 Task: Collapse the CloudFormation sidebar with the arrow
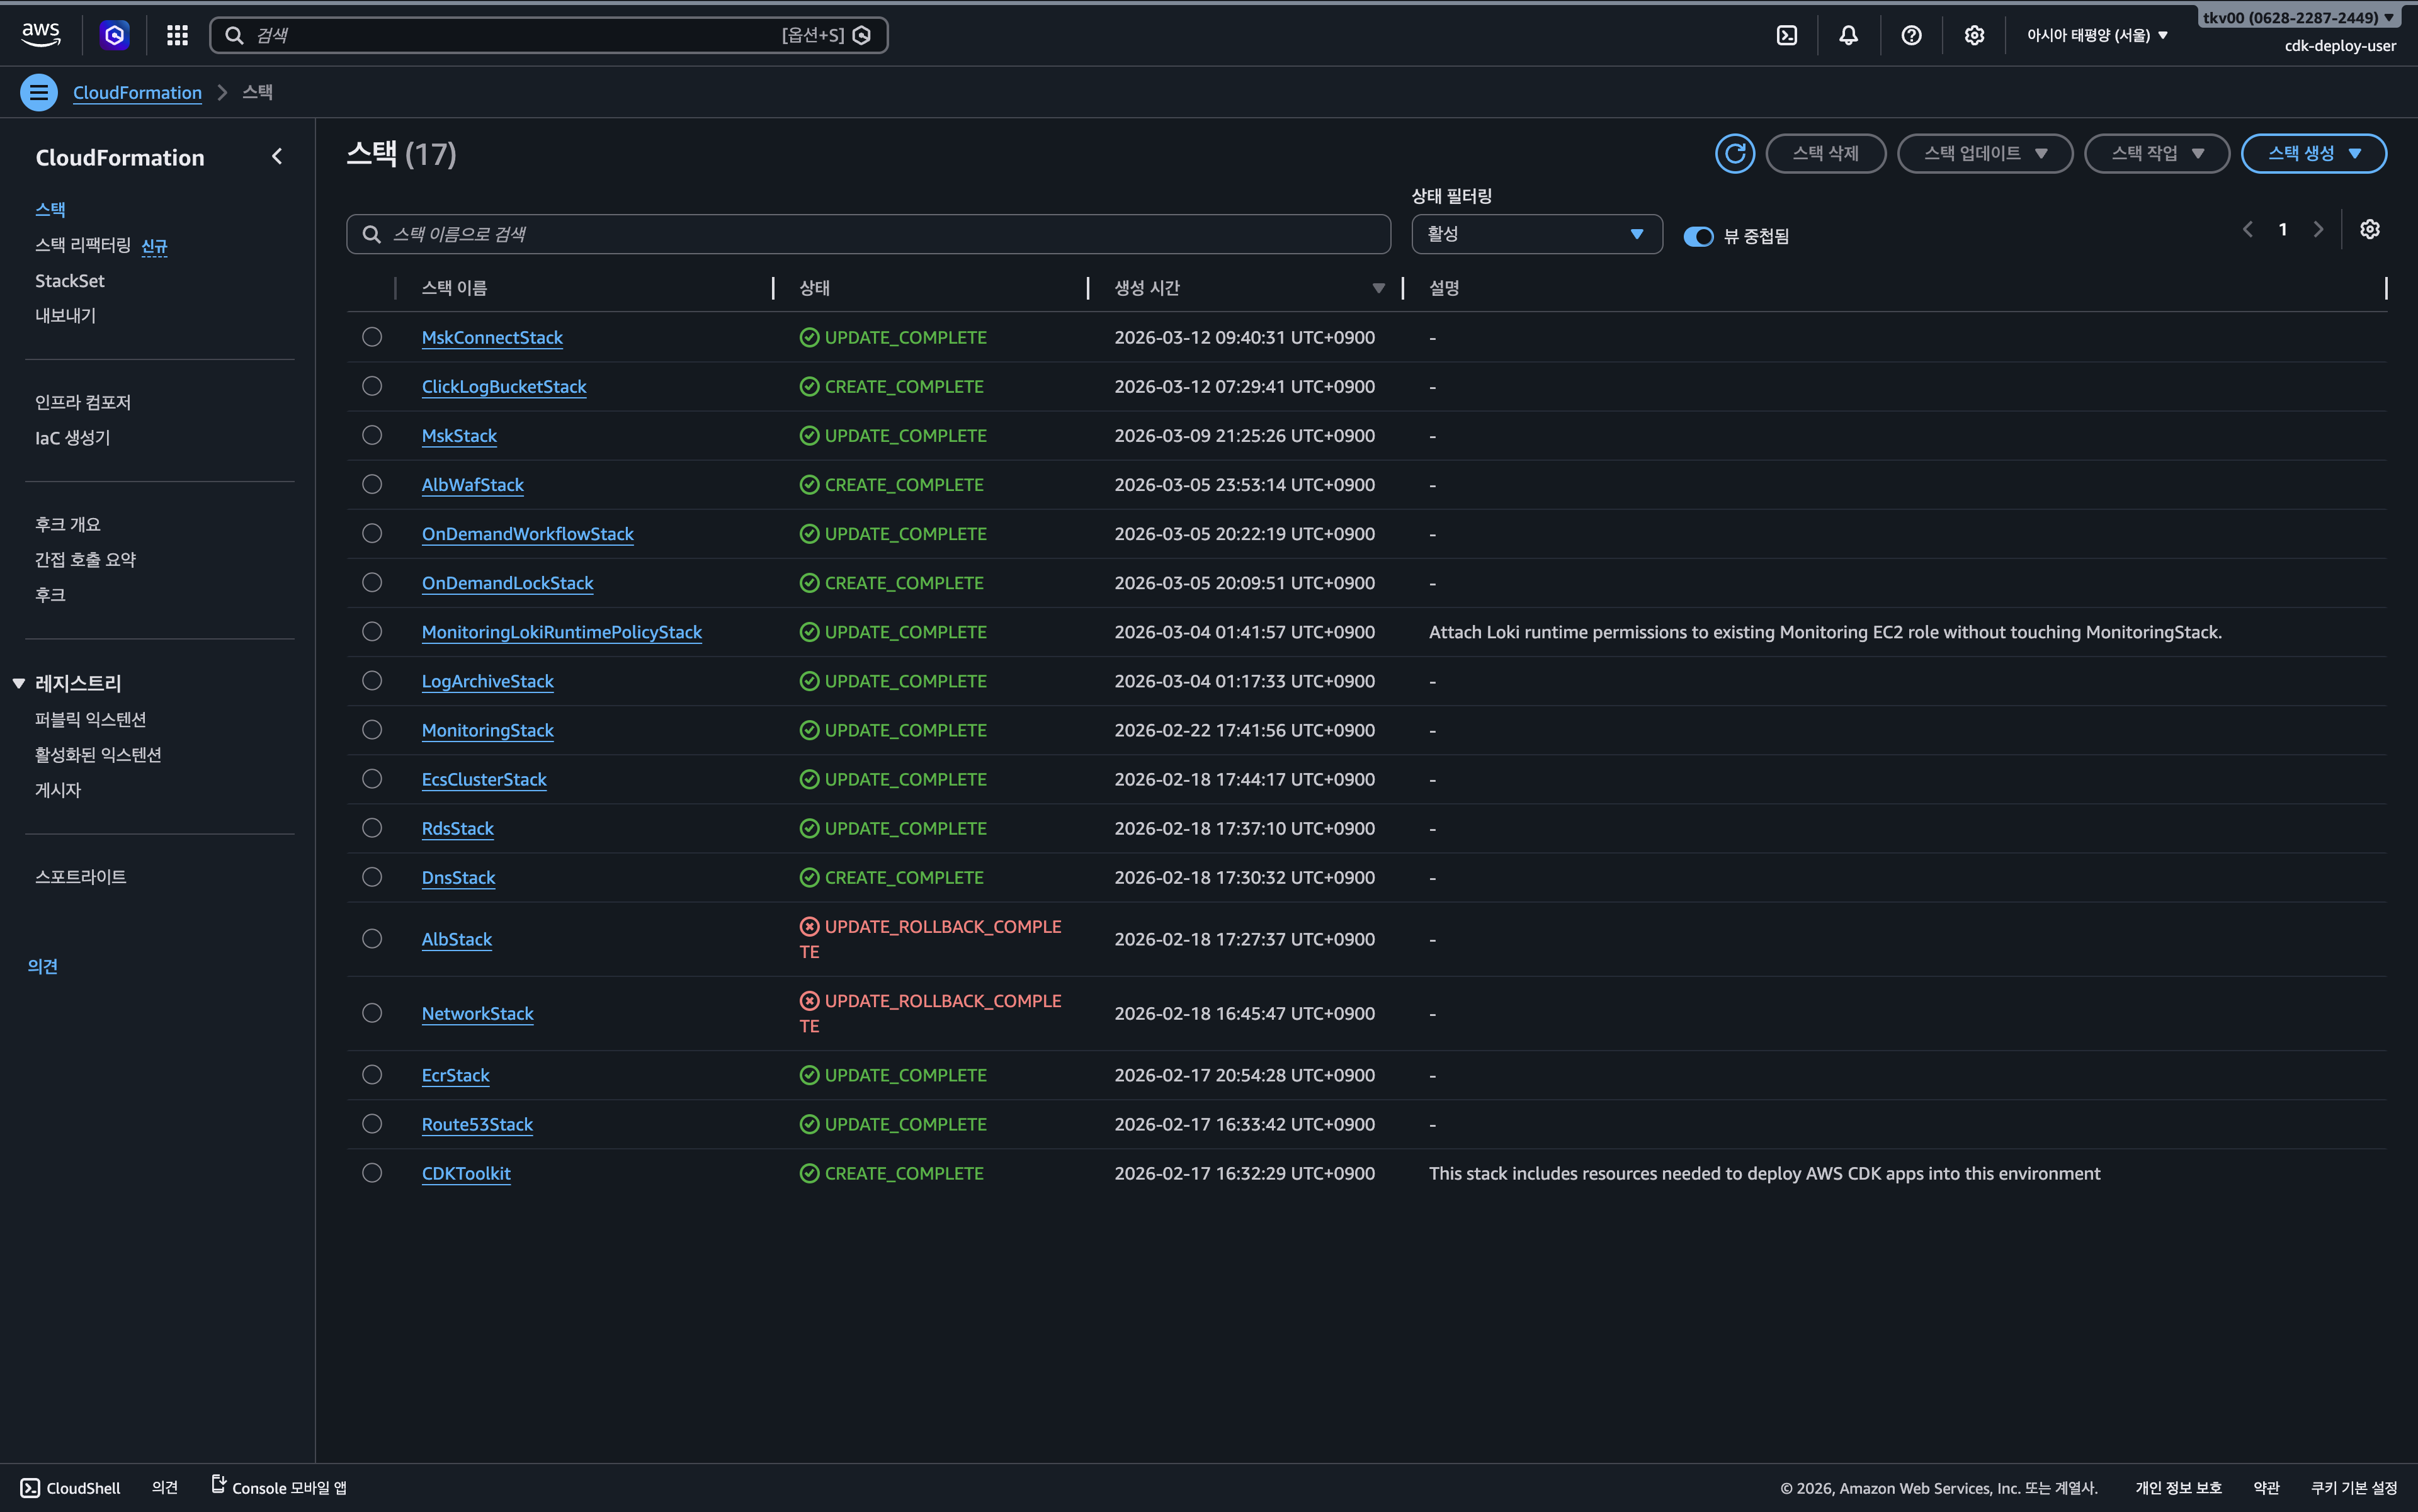click(277, 157)
